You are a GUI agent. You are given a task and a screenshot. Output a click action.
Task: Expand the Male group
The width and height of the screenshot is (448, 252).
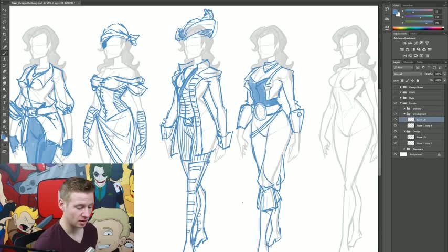click(401, 98)
